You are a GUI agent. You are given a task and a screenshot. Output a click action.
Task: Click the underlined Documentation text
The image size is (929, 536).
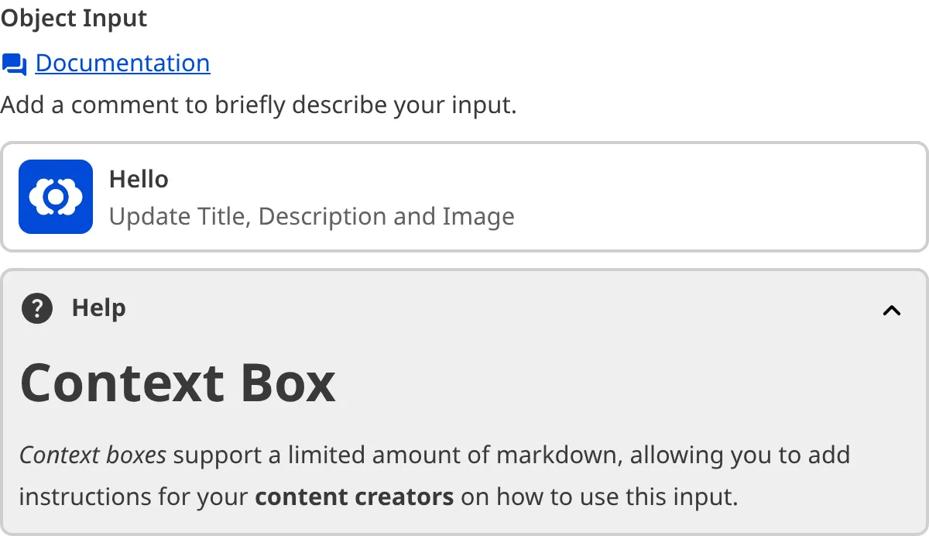coord(123,63)
